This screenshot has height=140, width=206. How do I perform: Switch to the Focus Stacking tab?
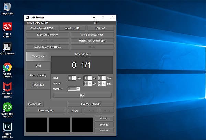click(x=38, y=75)
